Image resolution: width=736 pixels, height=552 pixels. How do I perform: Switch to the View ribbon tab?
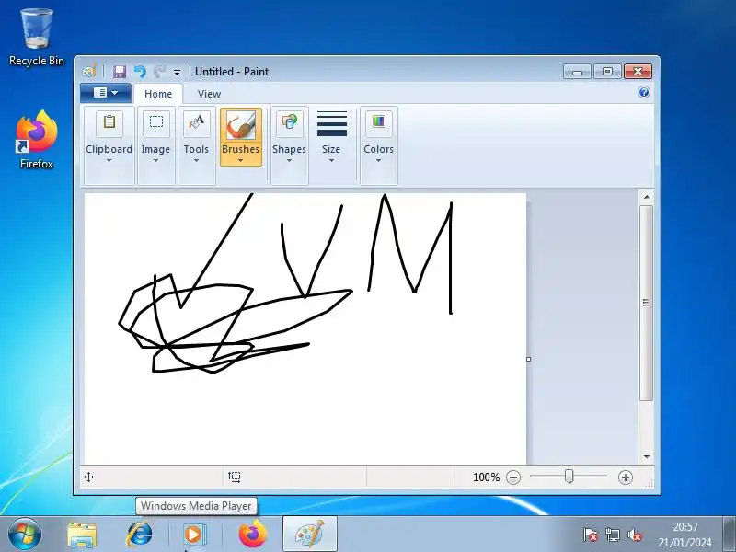(x=210, y=94)
